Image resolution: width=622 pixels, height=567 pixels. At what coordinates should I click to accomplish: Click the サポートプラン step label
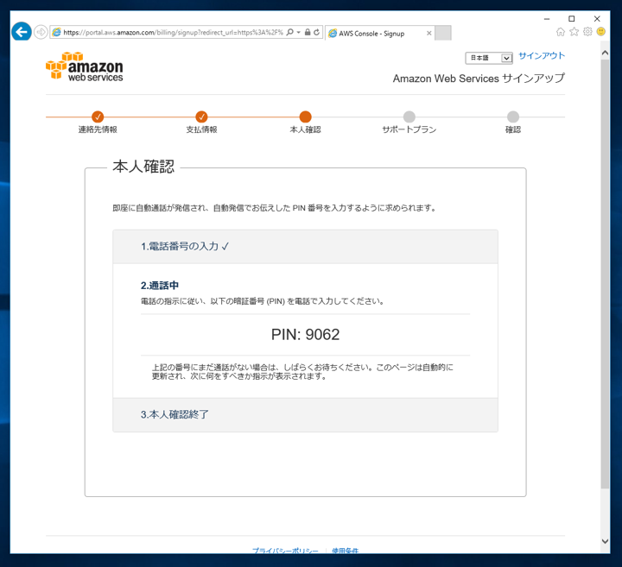[x=409, y=129]
